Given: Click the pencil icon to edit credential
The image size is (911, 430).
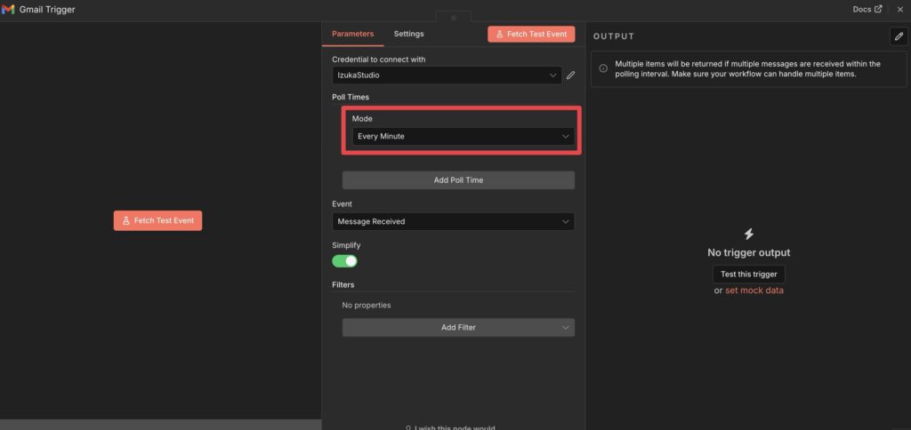Looking at the screenshot, I should tap(571, 76).
